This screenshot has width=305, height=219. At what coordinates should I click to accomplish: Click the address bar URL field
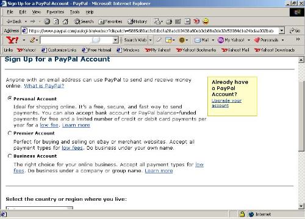coord(150,30)
